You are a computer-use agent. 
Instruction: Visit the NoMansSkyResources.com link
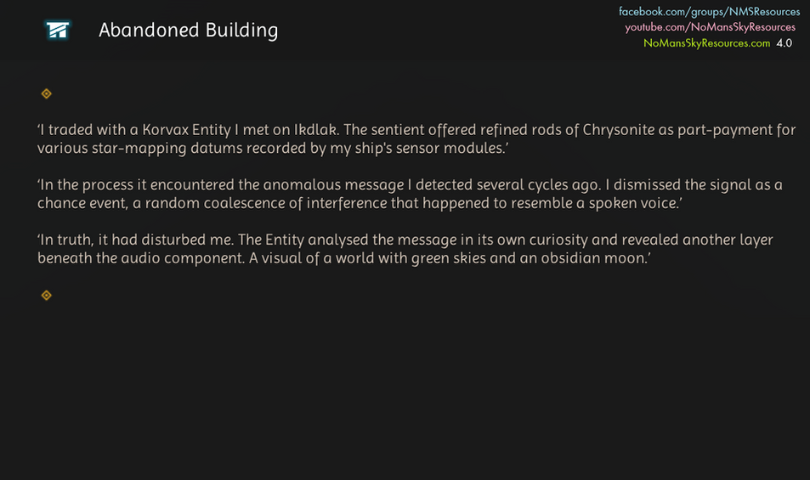tap(706, 42)
